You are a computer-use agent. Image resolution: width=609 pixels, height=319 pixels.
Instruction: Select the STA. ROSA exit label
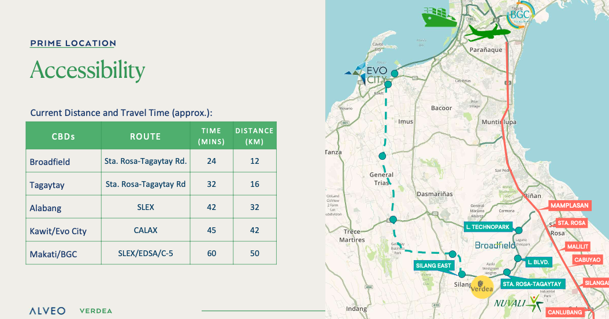571,223
